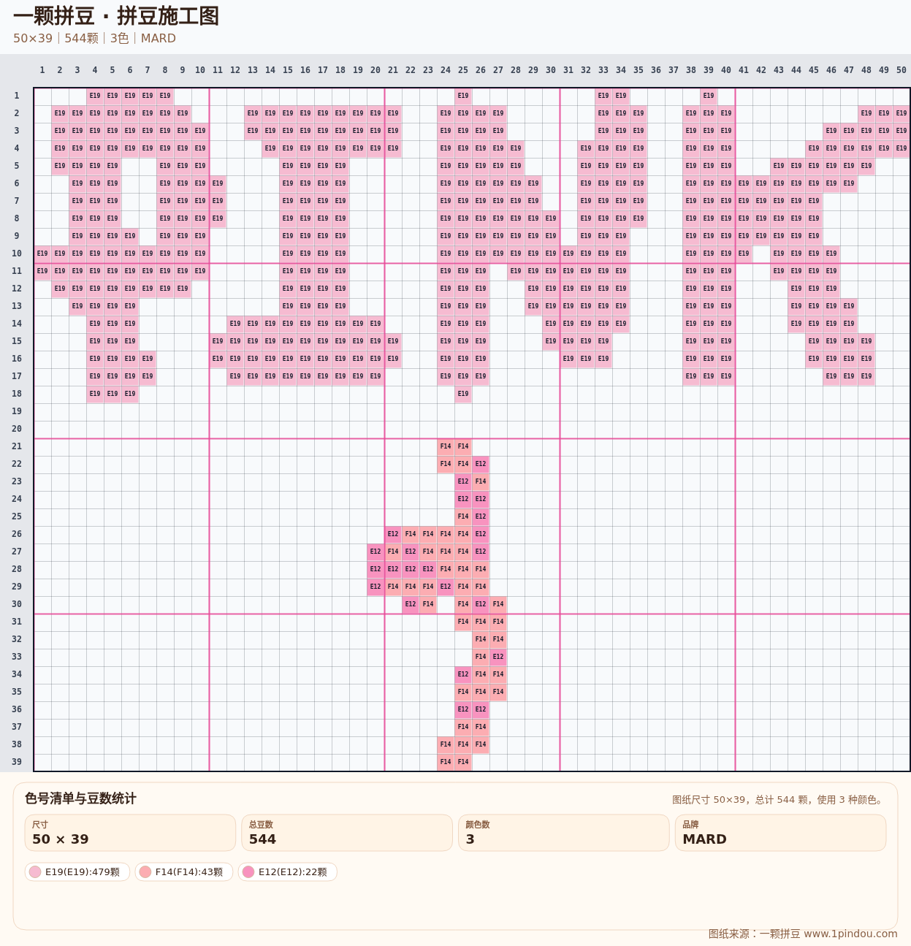The width and height of the screenshot is (911, 946).
Task: Click column header number 50
Action: pos(902,70)
